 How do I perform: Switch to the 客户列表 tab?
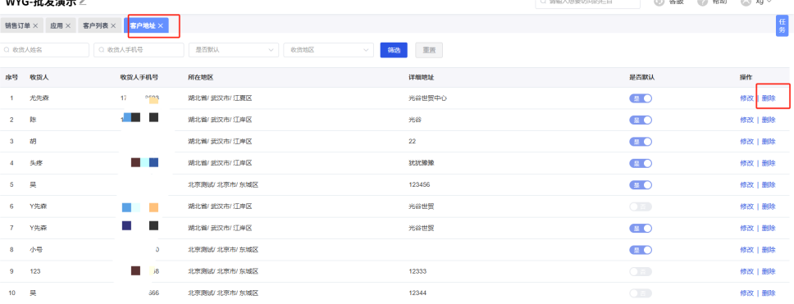[x=95, y=25]
